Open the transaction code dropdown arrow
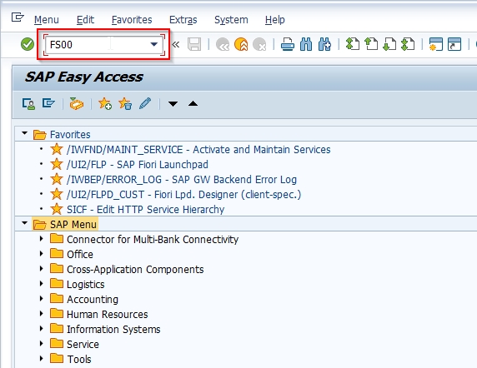 [154, 44]
